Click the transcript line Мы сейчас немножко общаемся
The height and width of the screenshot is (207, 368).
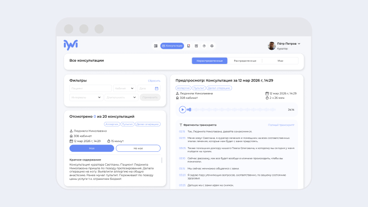[x=213, y=168]
